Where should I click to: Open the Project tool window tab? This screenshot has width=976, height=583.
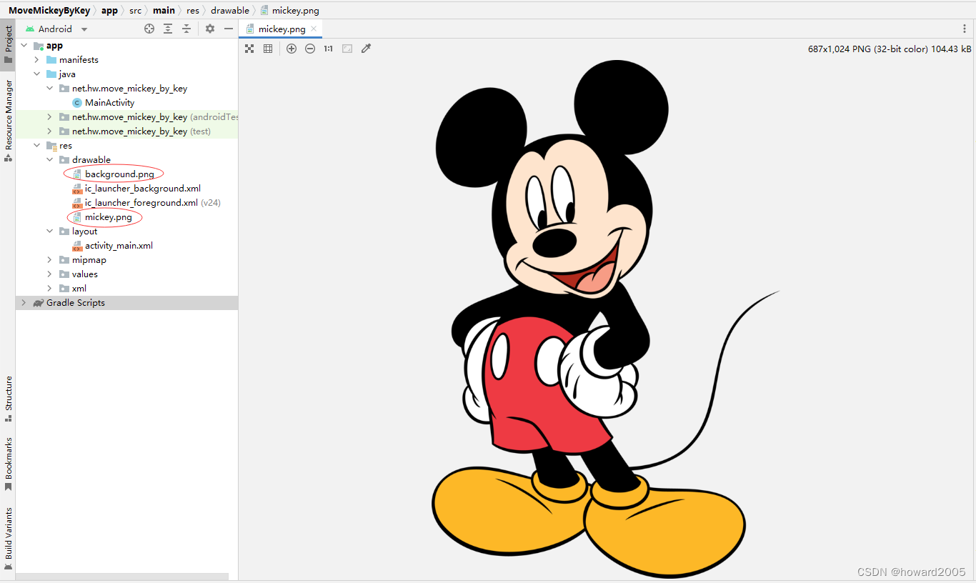pyautogui.click(x=8, y=44)
